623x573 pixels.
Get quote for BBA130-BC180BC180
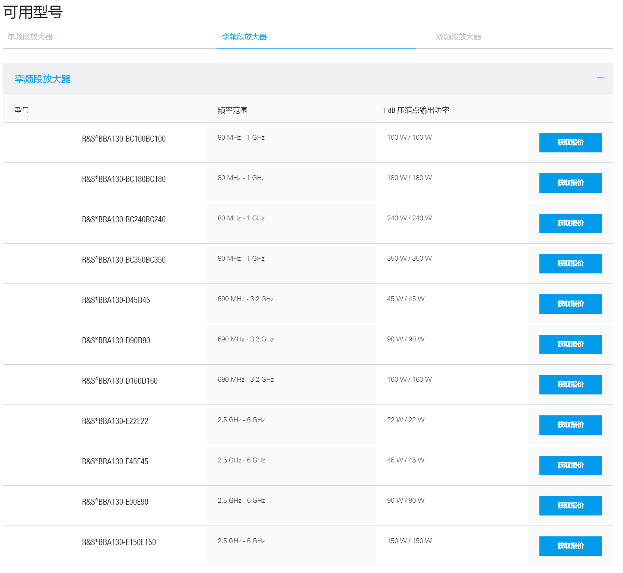[570, 183]
